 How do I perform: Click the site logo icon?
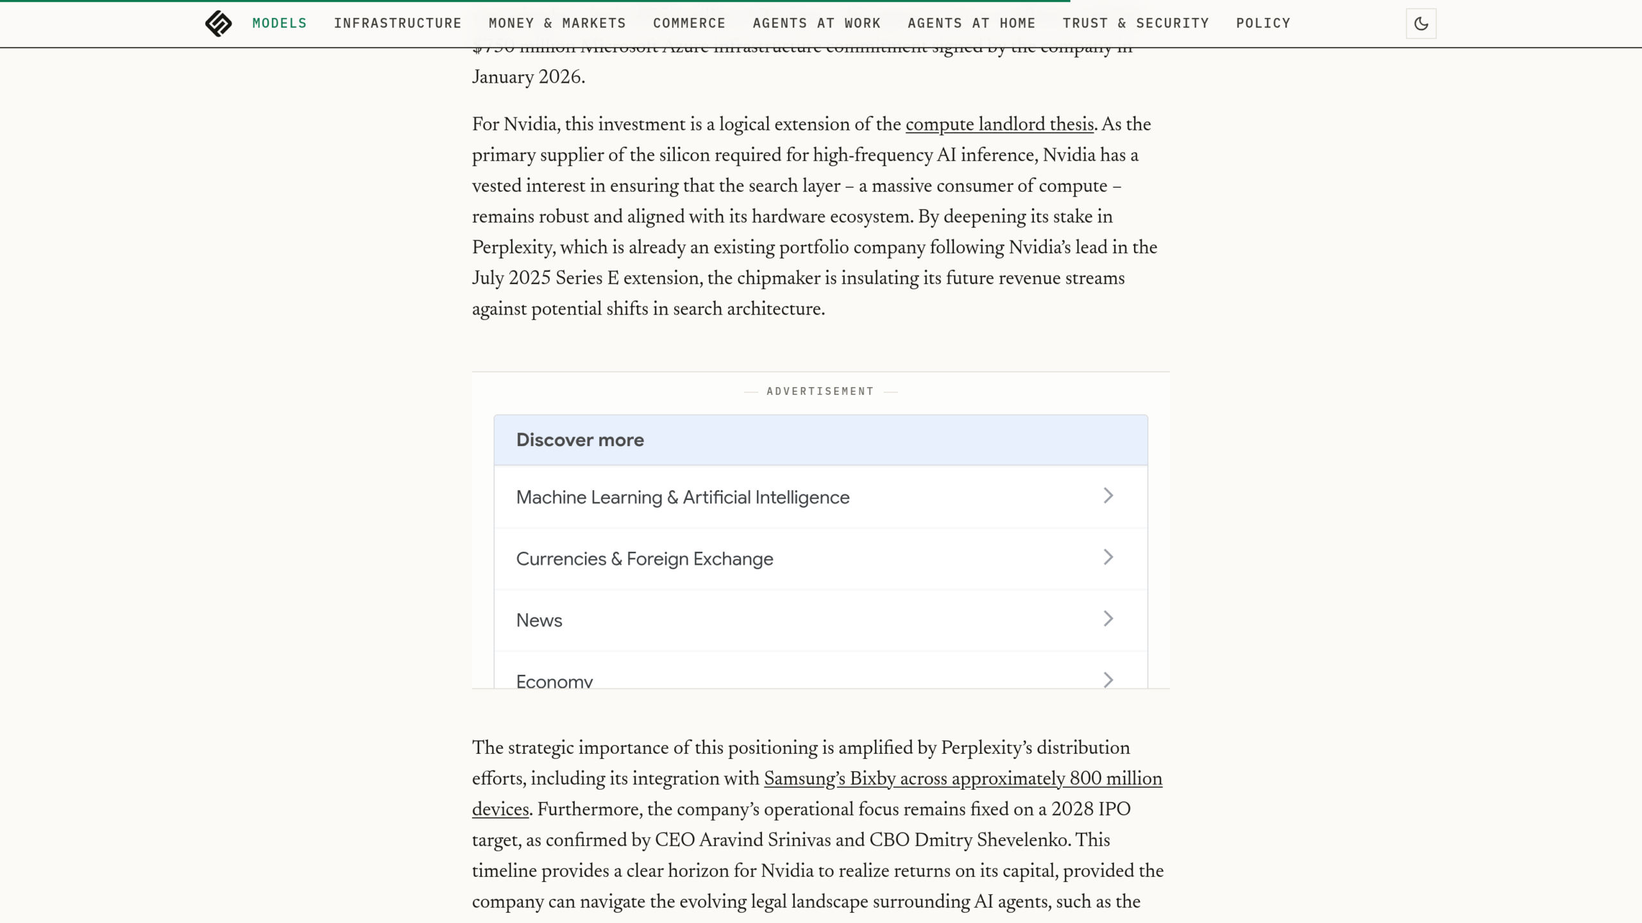tap(218, 24)
